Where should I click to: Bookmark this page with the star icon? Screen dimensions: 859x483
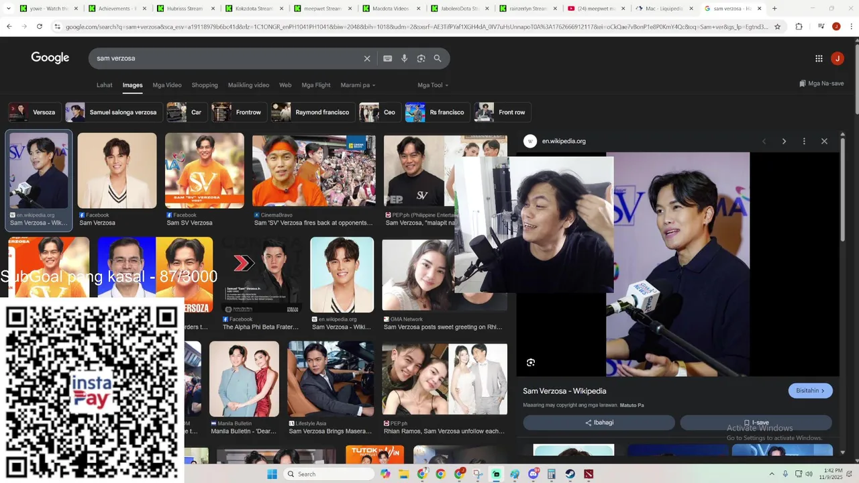(x=777, y=26)
